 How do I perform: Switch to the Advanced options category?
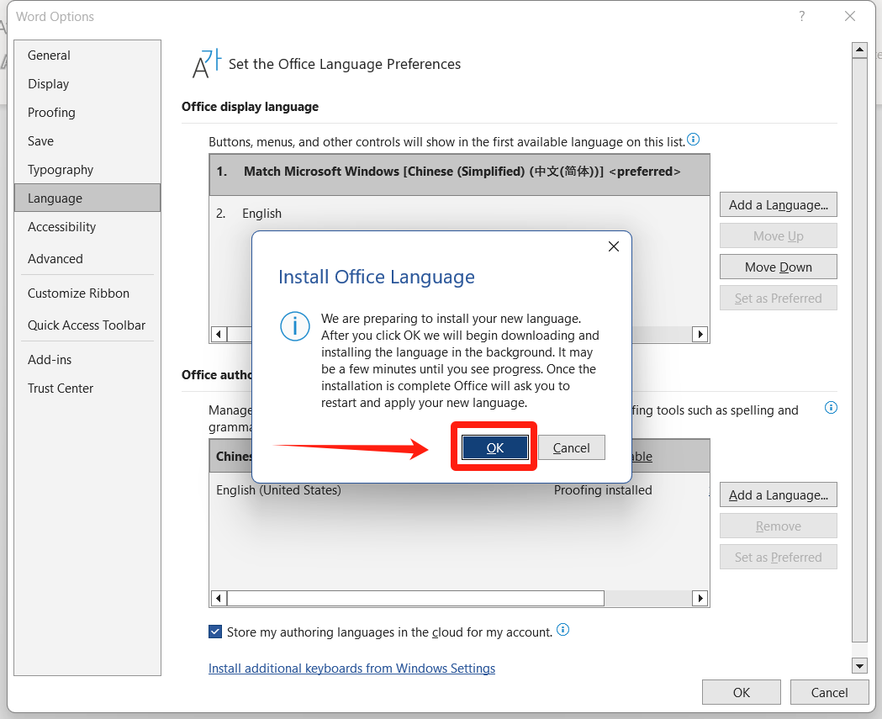coord(55,259)
